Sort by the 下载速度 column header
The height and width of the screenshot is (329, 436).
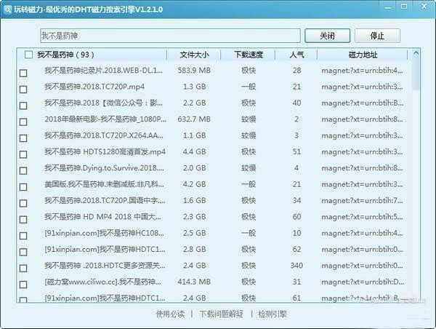pos(249,55)
